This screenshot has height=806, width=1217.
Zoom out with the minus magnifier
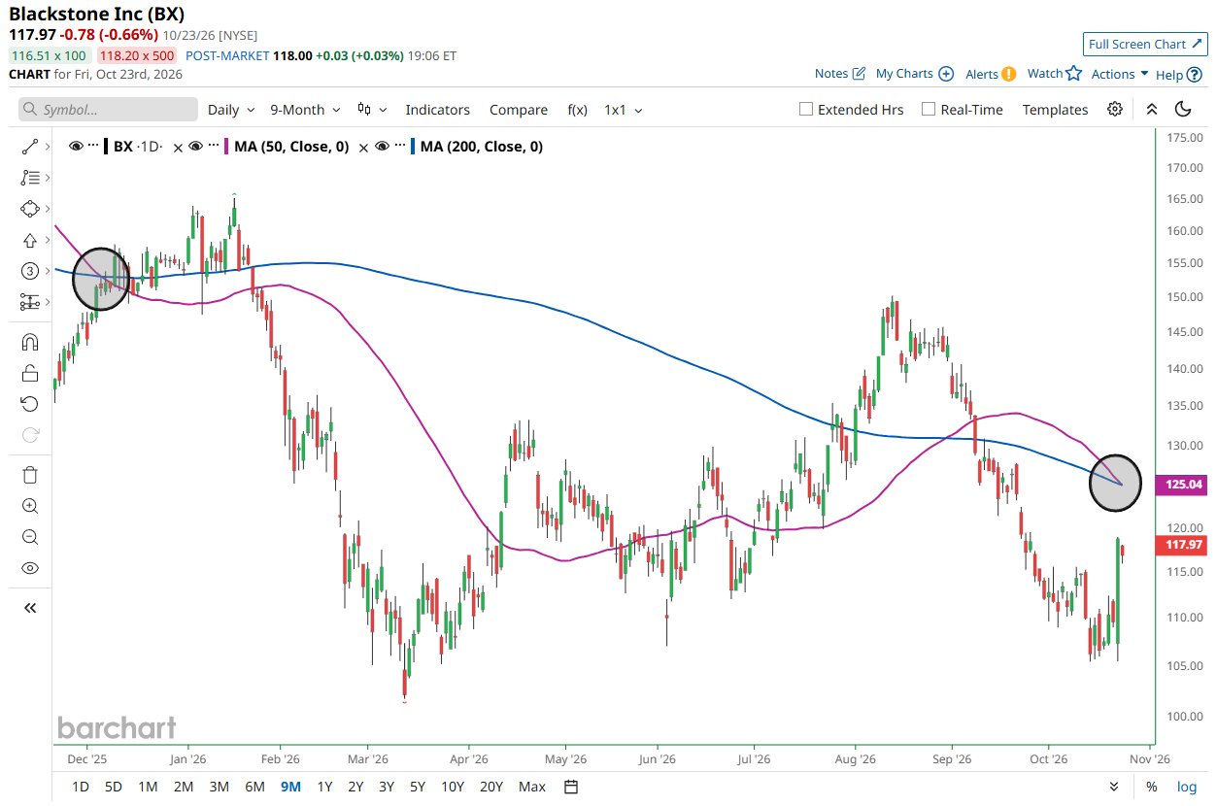29,537
